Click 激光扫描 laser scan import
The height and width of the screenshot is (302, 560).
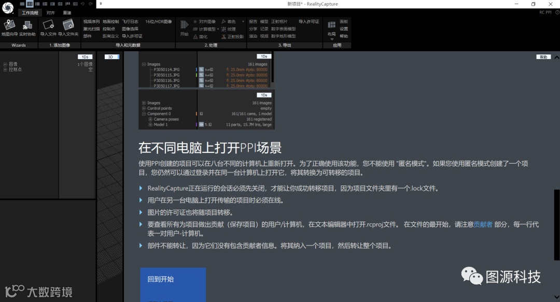click(91, 29)
